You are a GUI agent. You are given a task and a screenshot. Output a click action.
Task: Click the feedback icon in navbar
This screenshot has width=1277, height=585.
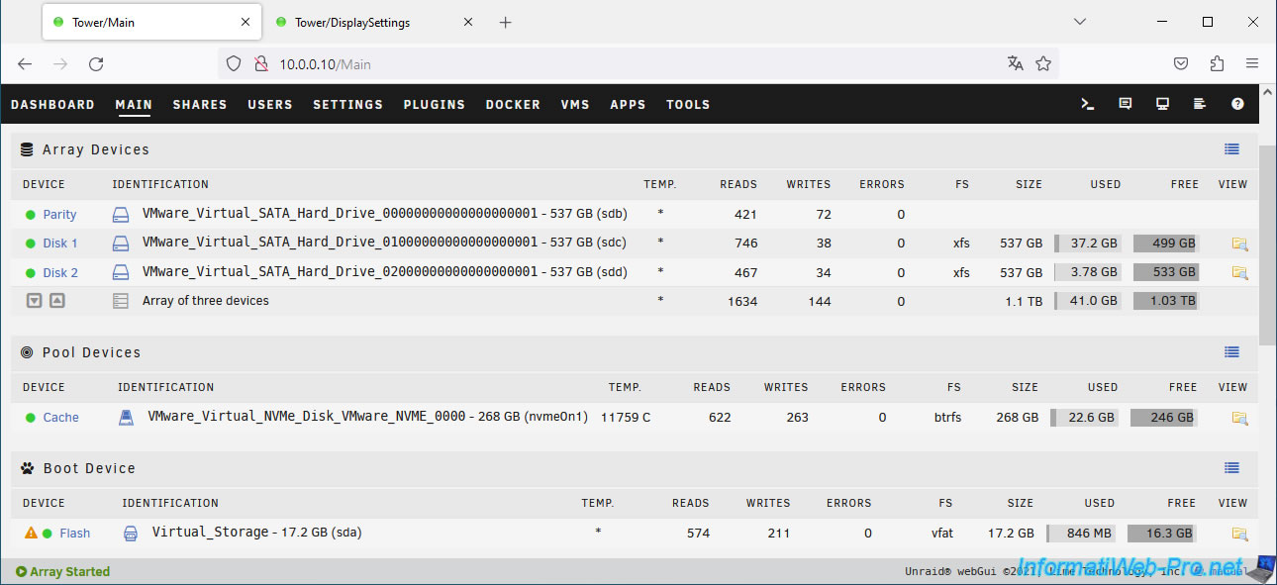coord(1125,104)
